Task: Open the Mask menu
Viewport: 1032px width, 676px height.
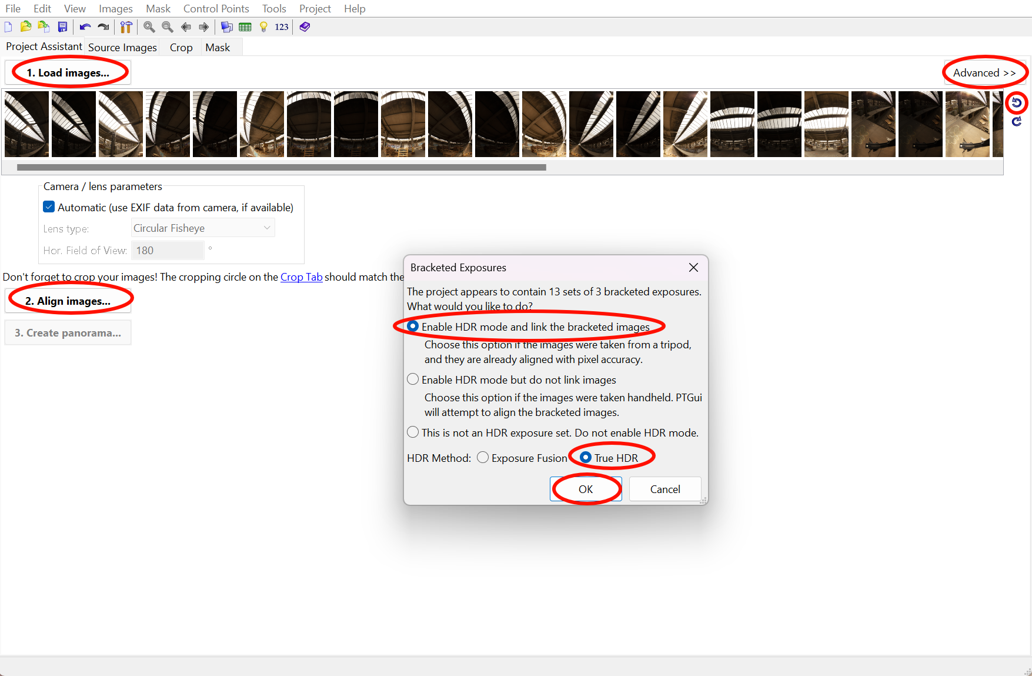Action: (158, 9)
